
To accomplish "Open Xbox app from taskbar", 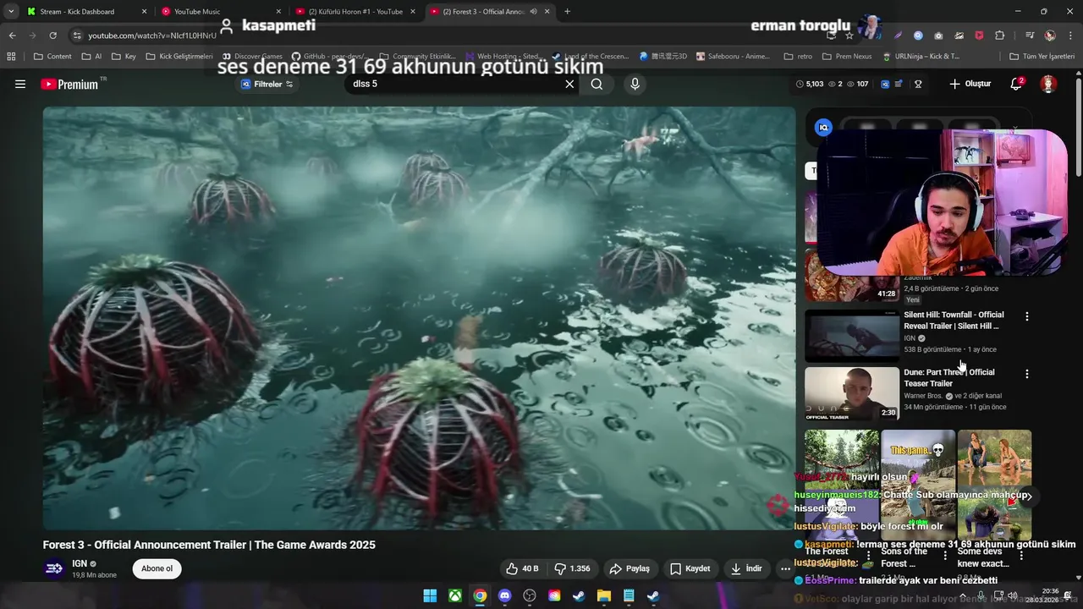I will (x=455, y=595).
